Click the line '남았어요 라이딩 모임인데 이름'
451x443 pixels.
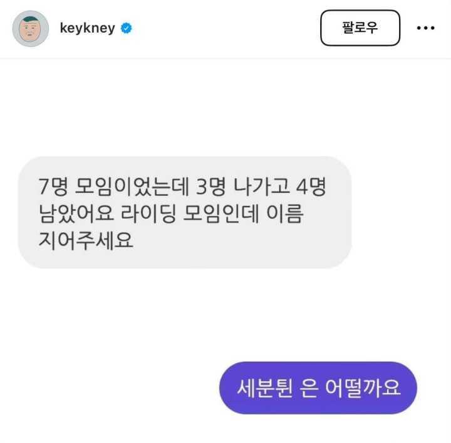[171, 213]
